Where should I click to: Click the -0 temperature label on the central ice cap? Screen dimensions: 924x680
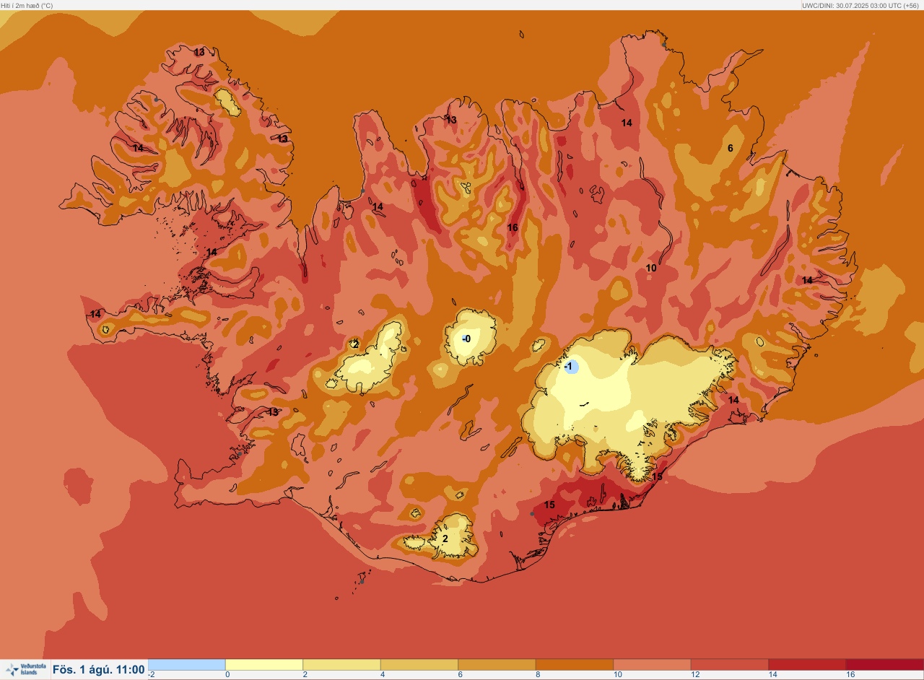click(x=466, y=339)
